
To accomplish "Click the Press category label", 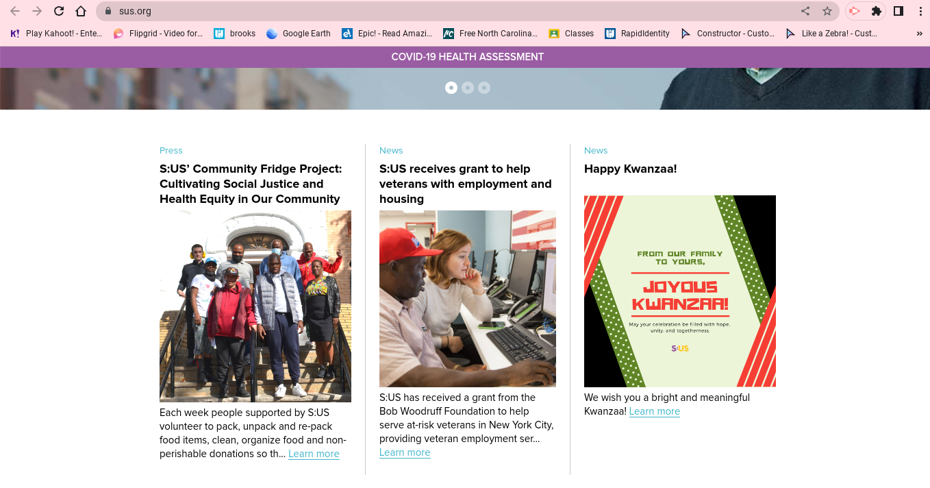I will 171,150.
